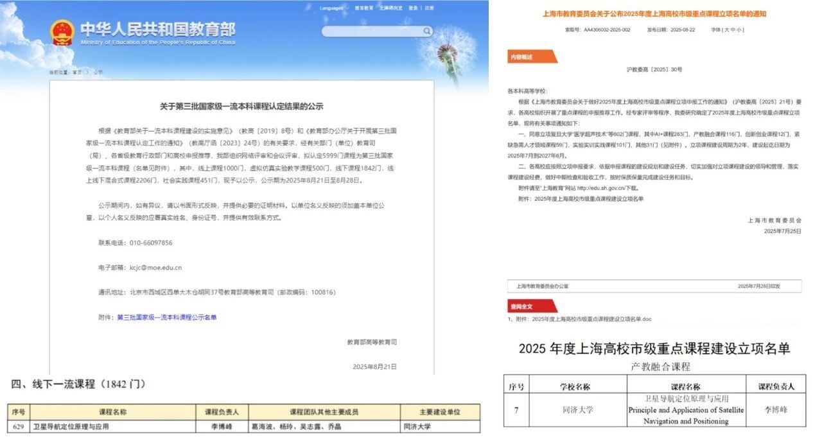Go to 首页 in the breadcrumb
This screenshot has width=822, height=439.
(77, 73)
